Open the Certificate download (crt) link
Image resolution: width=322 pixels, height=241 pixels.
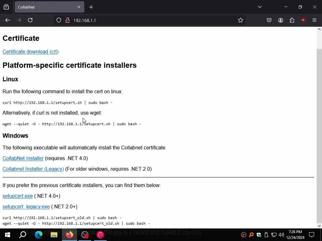(31, 52)
